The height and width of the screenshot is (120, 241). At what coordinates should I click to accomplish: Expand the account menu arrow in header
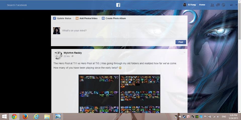(x=236, y=5)
